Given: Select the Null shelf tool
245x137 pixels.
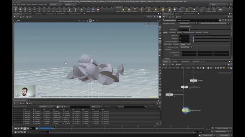Looking at the screenshot, I should coord(39,10).
